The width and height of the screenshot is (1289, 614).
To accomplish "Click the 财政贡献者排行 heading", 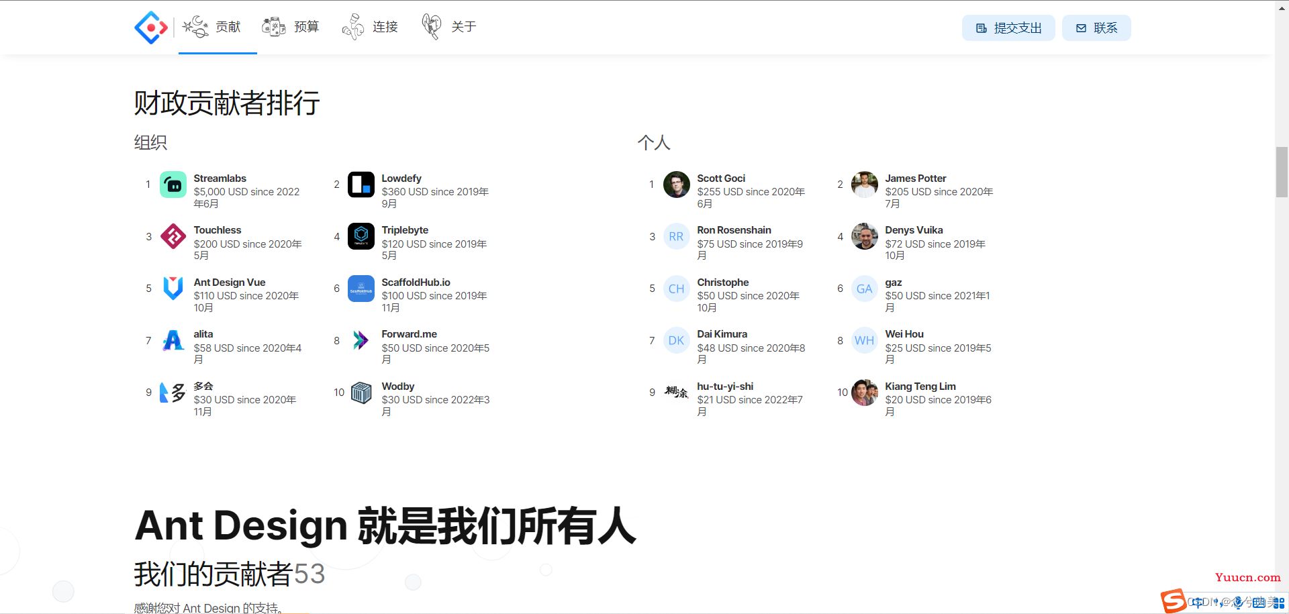I will tap(227, 103).
